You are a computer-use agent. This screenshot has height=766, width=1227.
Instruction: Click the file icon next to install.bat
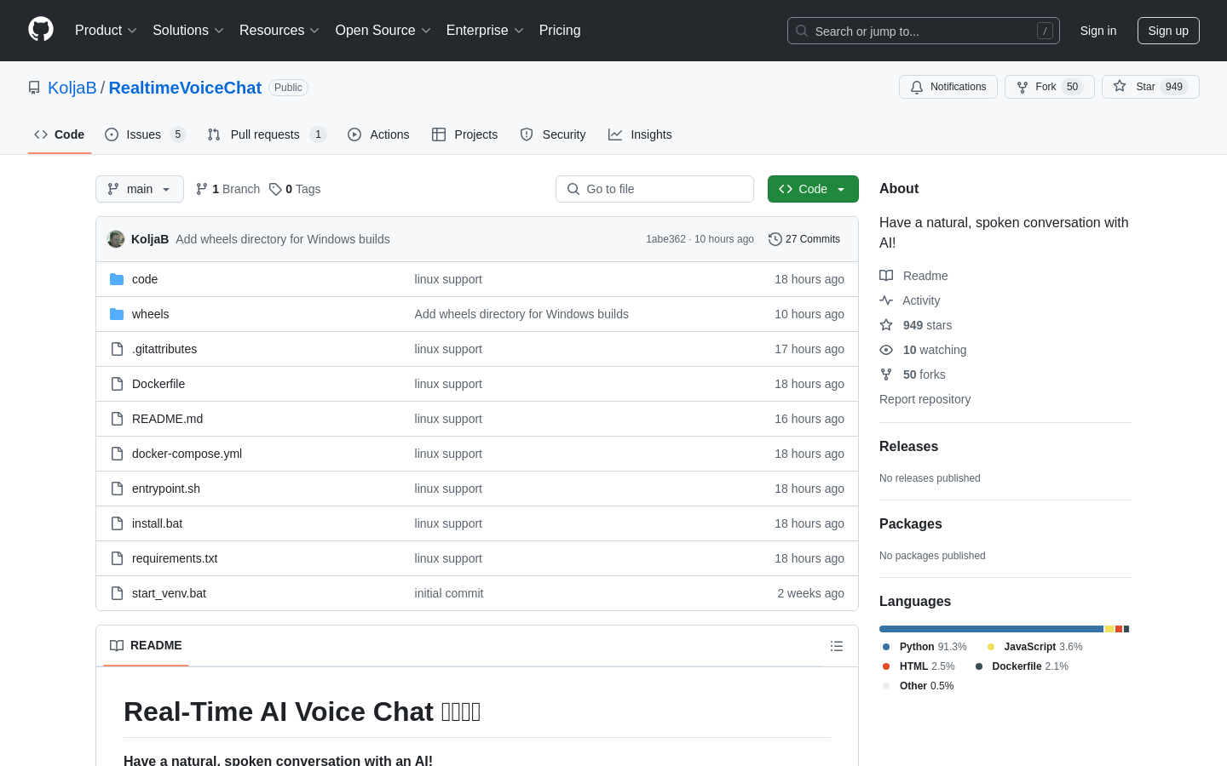click(117, 523)
